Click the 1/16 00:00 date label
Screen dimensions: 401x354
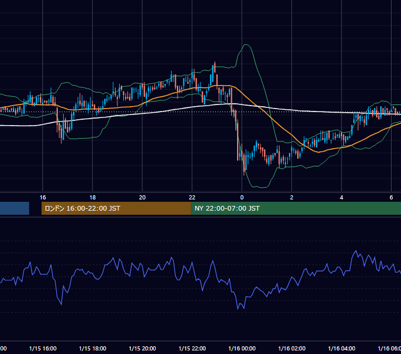242,348
